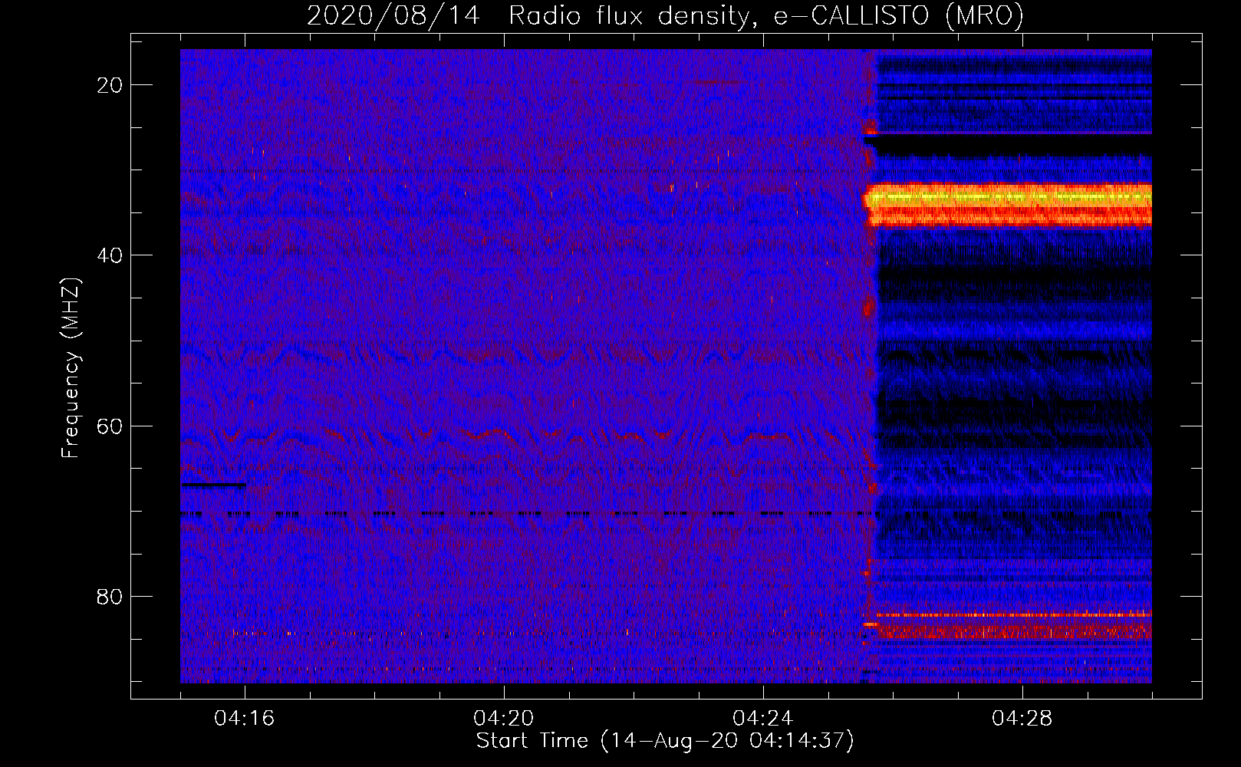Click the bright yellow emission band near 35 MHz

1009,205
